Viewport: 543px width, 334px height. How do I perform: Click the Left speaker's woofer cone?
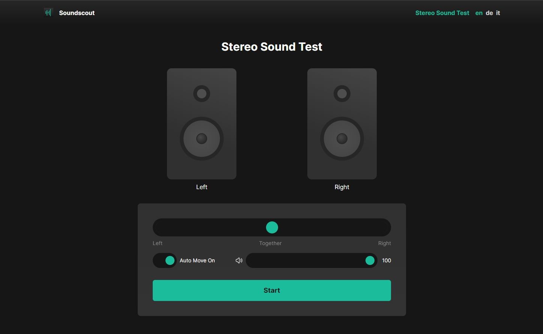[x=202, y=138]
